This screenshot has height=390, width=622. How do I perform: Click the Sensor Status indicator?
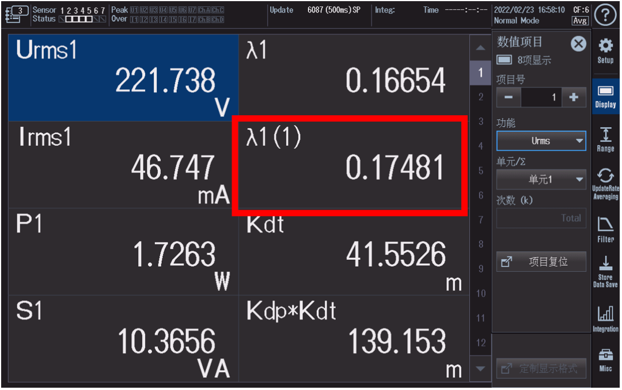click(69, 14)
